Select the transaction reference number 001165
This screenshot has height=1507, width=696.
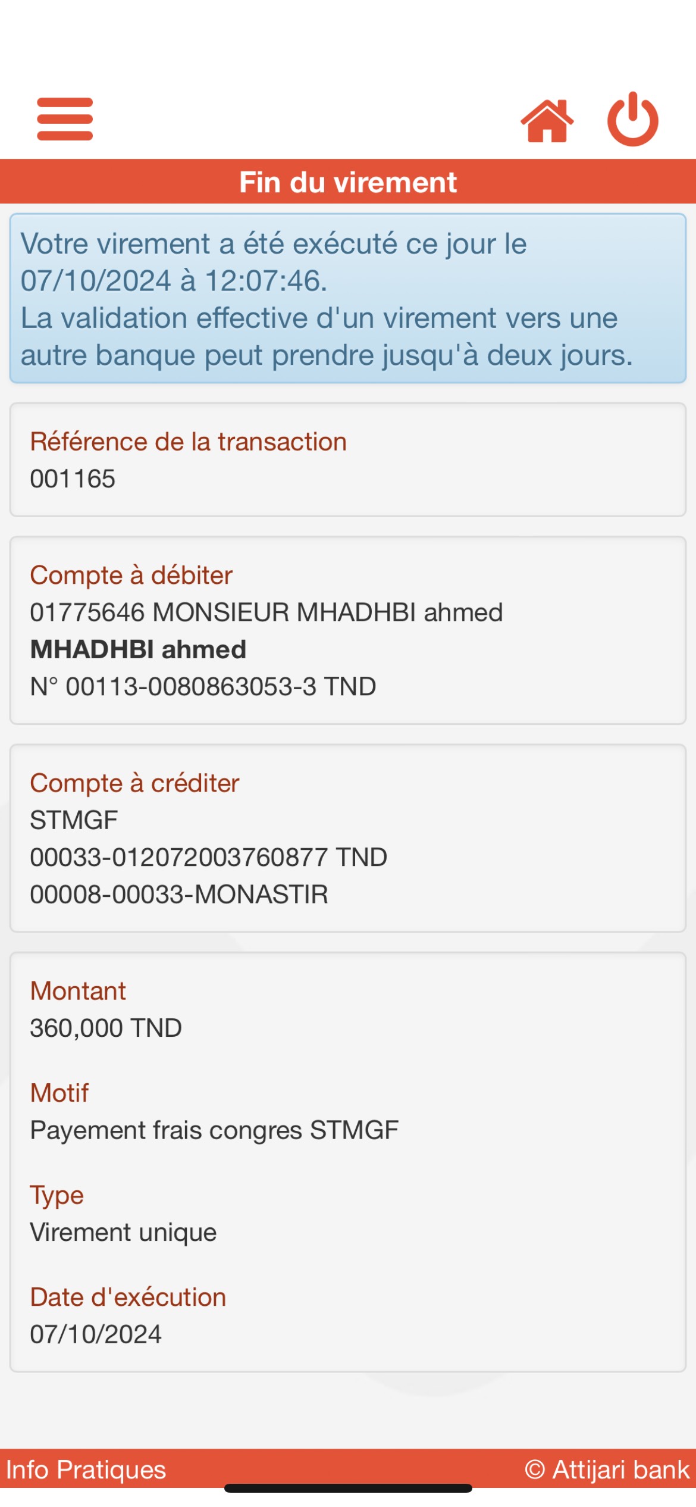[x=73, y=479]
